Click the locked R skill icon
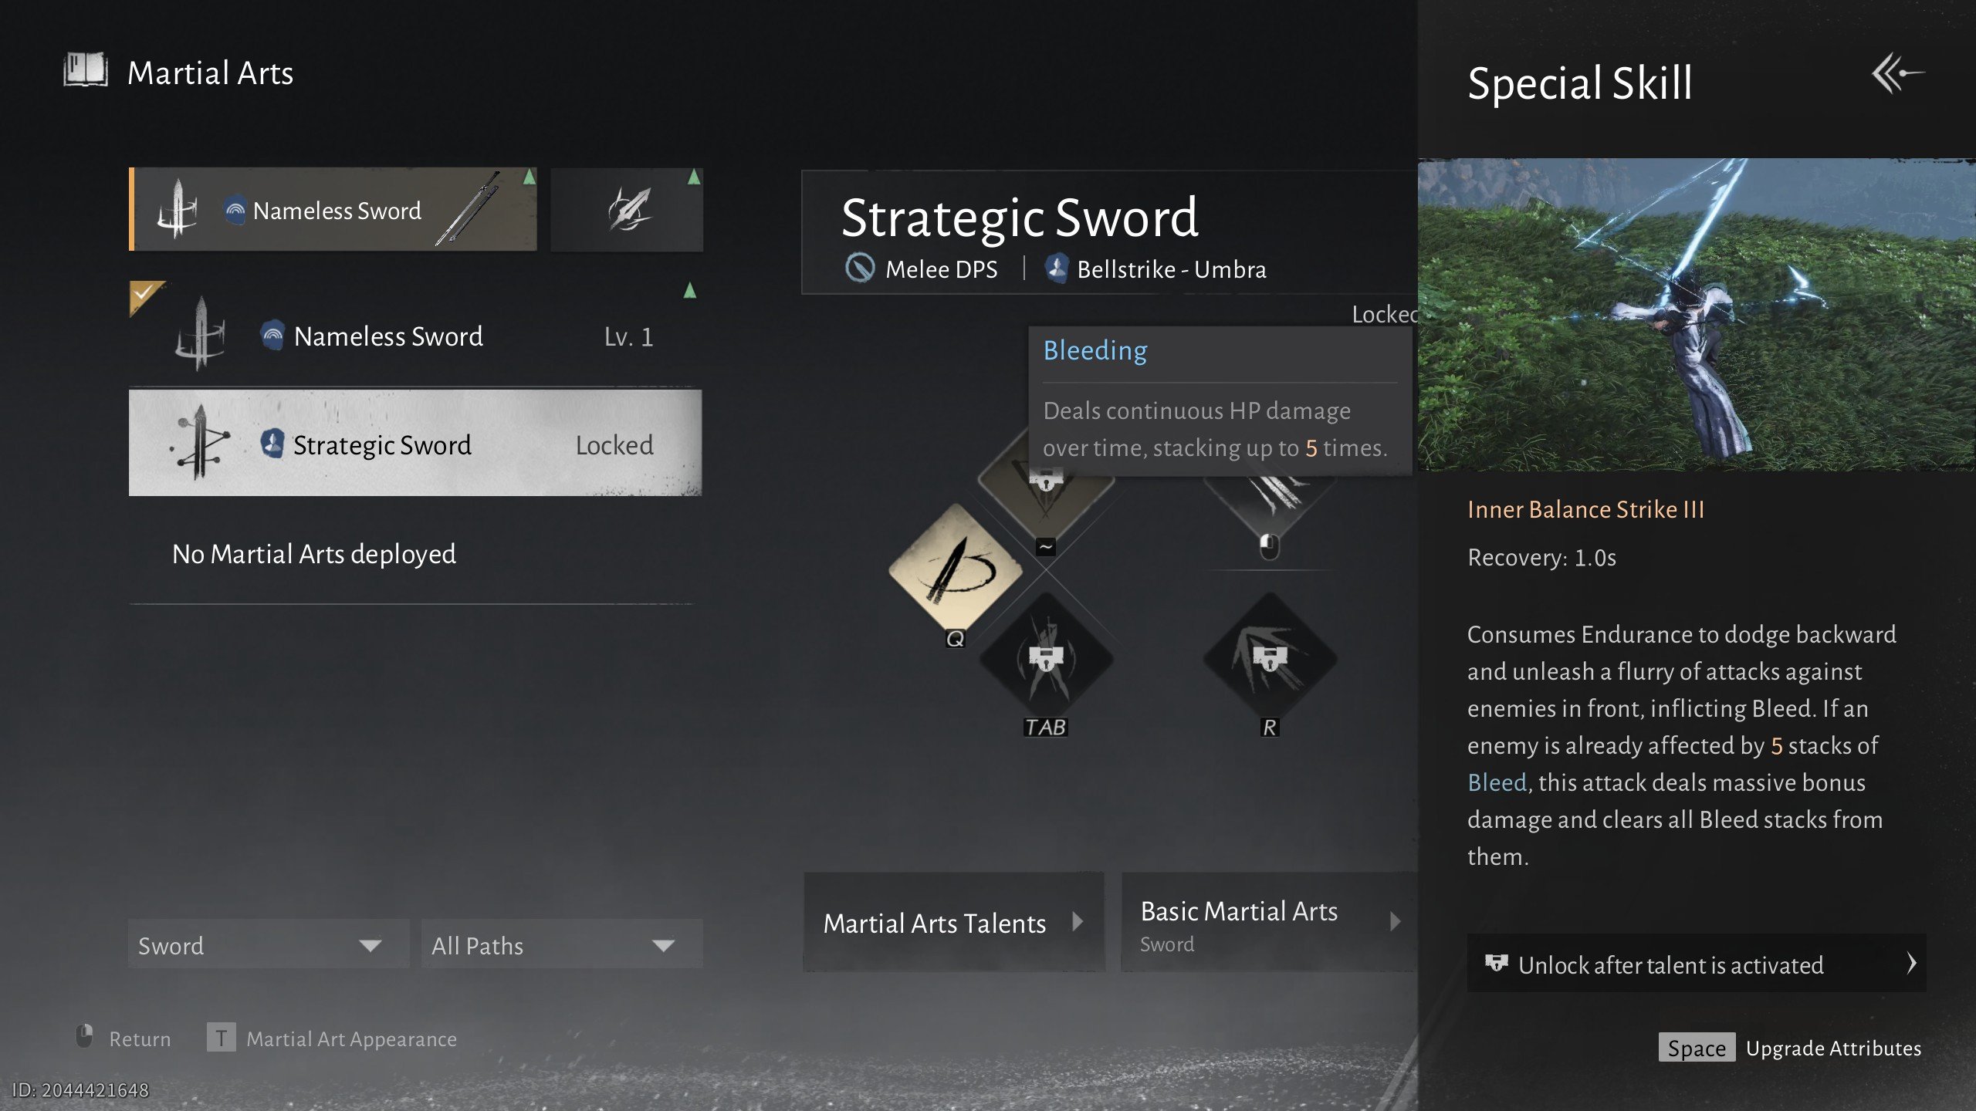The width and height of the screenshot is (1976, 1111). [1270, 658]
